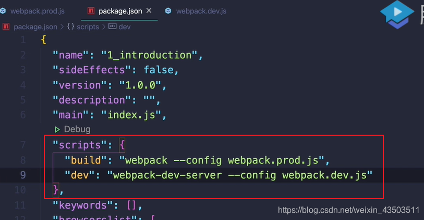Click the "version" key
The height and width of the screenshot is (220, 424).
80,85
